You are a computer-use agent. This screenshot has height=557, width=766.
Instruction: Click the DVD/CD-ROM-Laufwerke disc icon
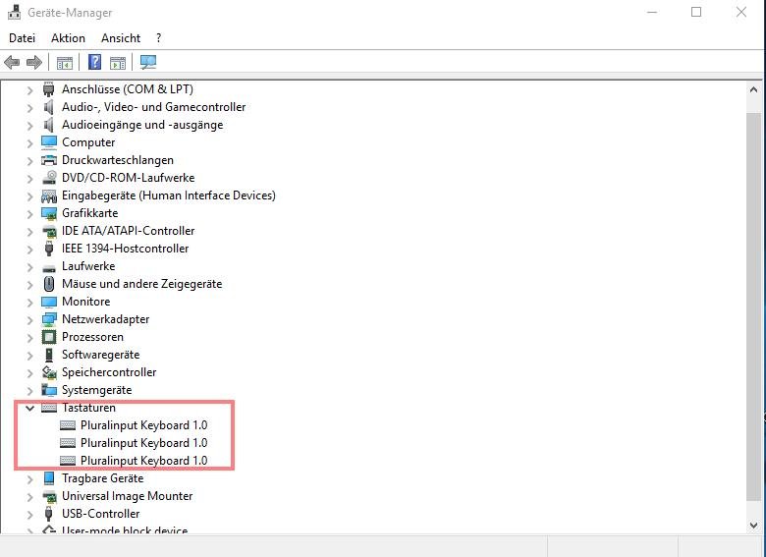(49, 178)
